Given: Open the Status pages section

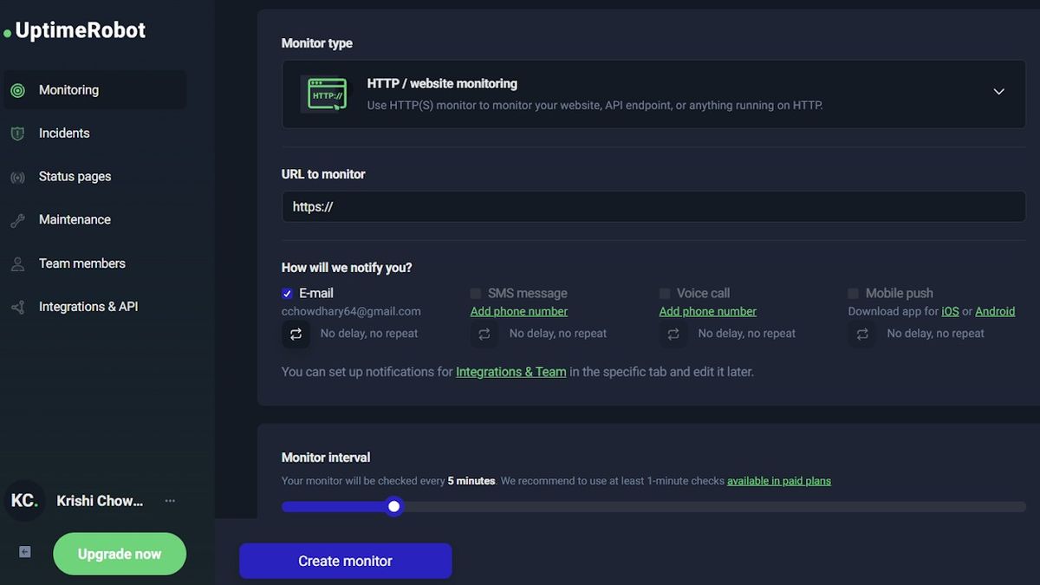Looking at the screenshot, I should pos(74,176).
